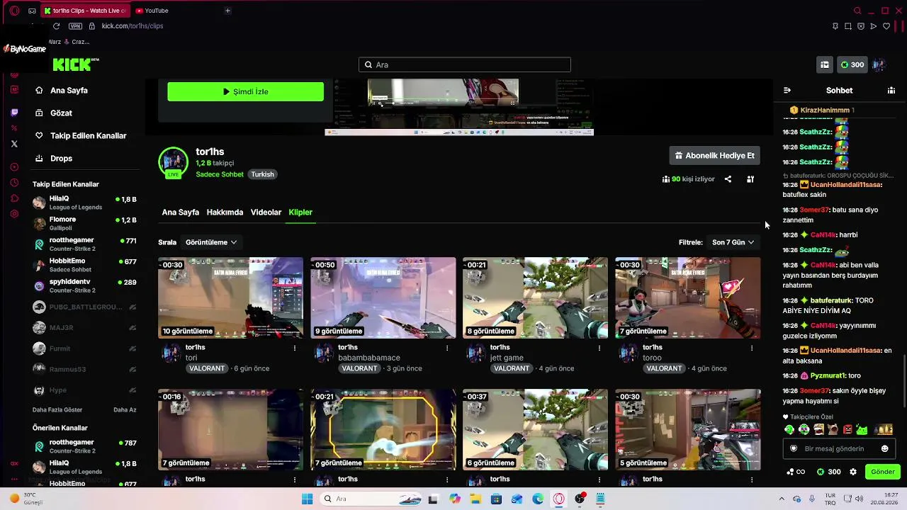This screenshot has width=907, height=510.
Task: Open the ad-blocker shield icon in address bar
Action: point(861,26)
